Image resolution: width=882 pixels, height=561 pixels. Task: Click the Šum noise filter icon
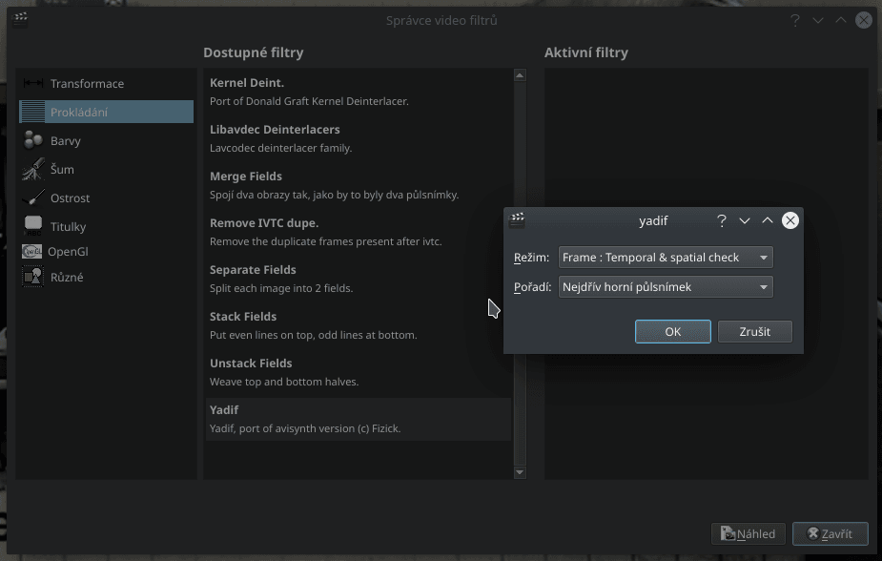34,169
